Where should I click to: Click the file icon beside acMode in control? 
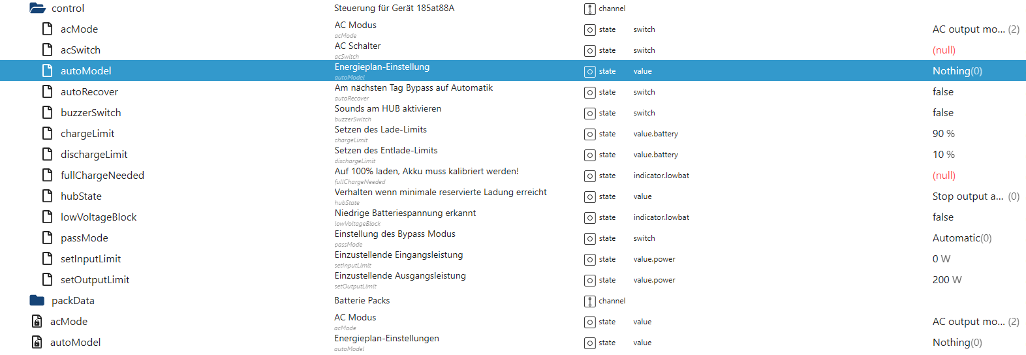tap(47, 29)
